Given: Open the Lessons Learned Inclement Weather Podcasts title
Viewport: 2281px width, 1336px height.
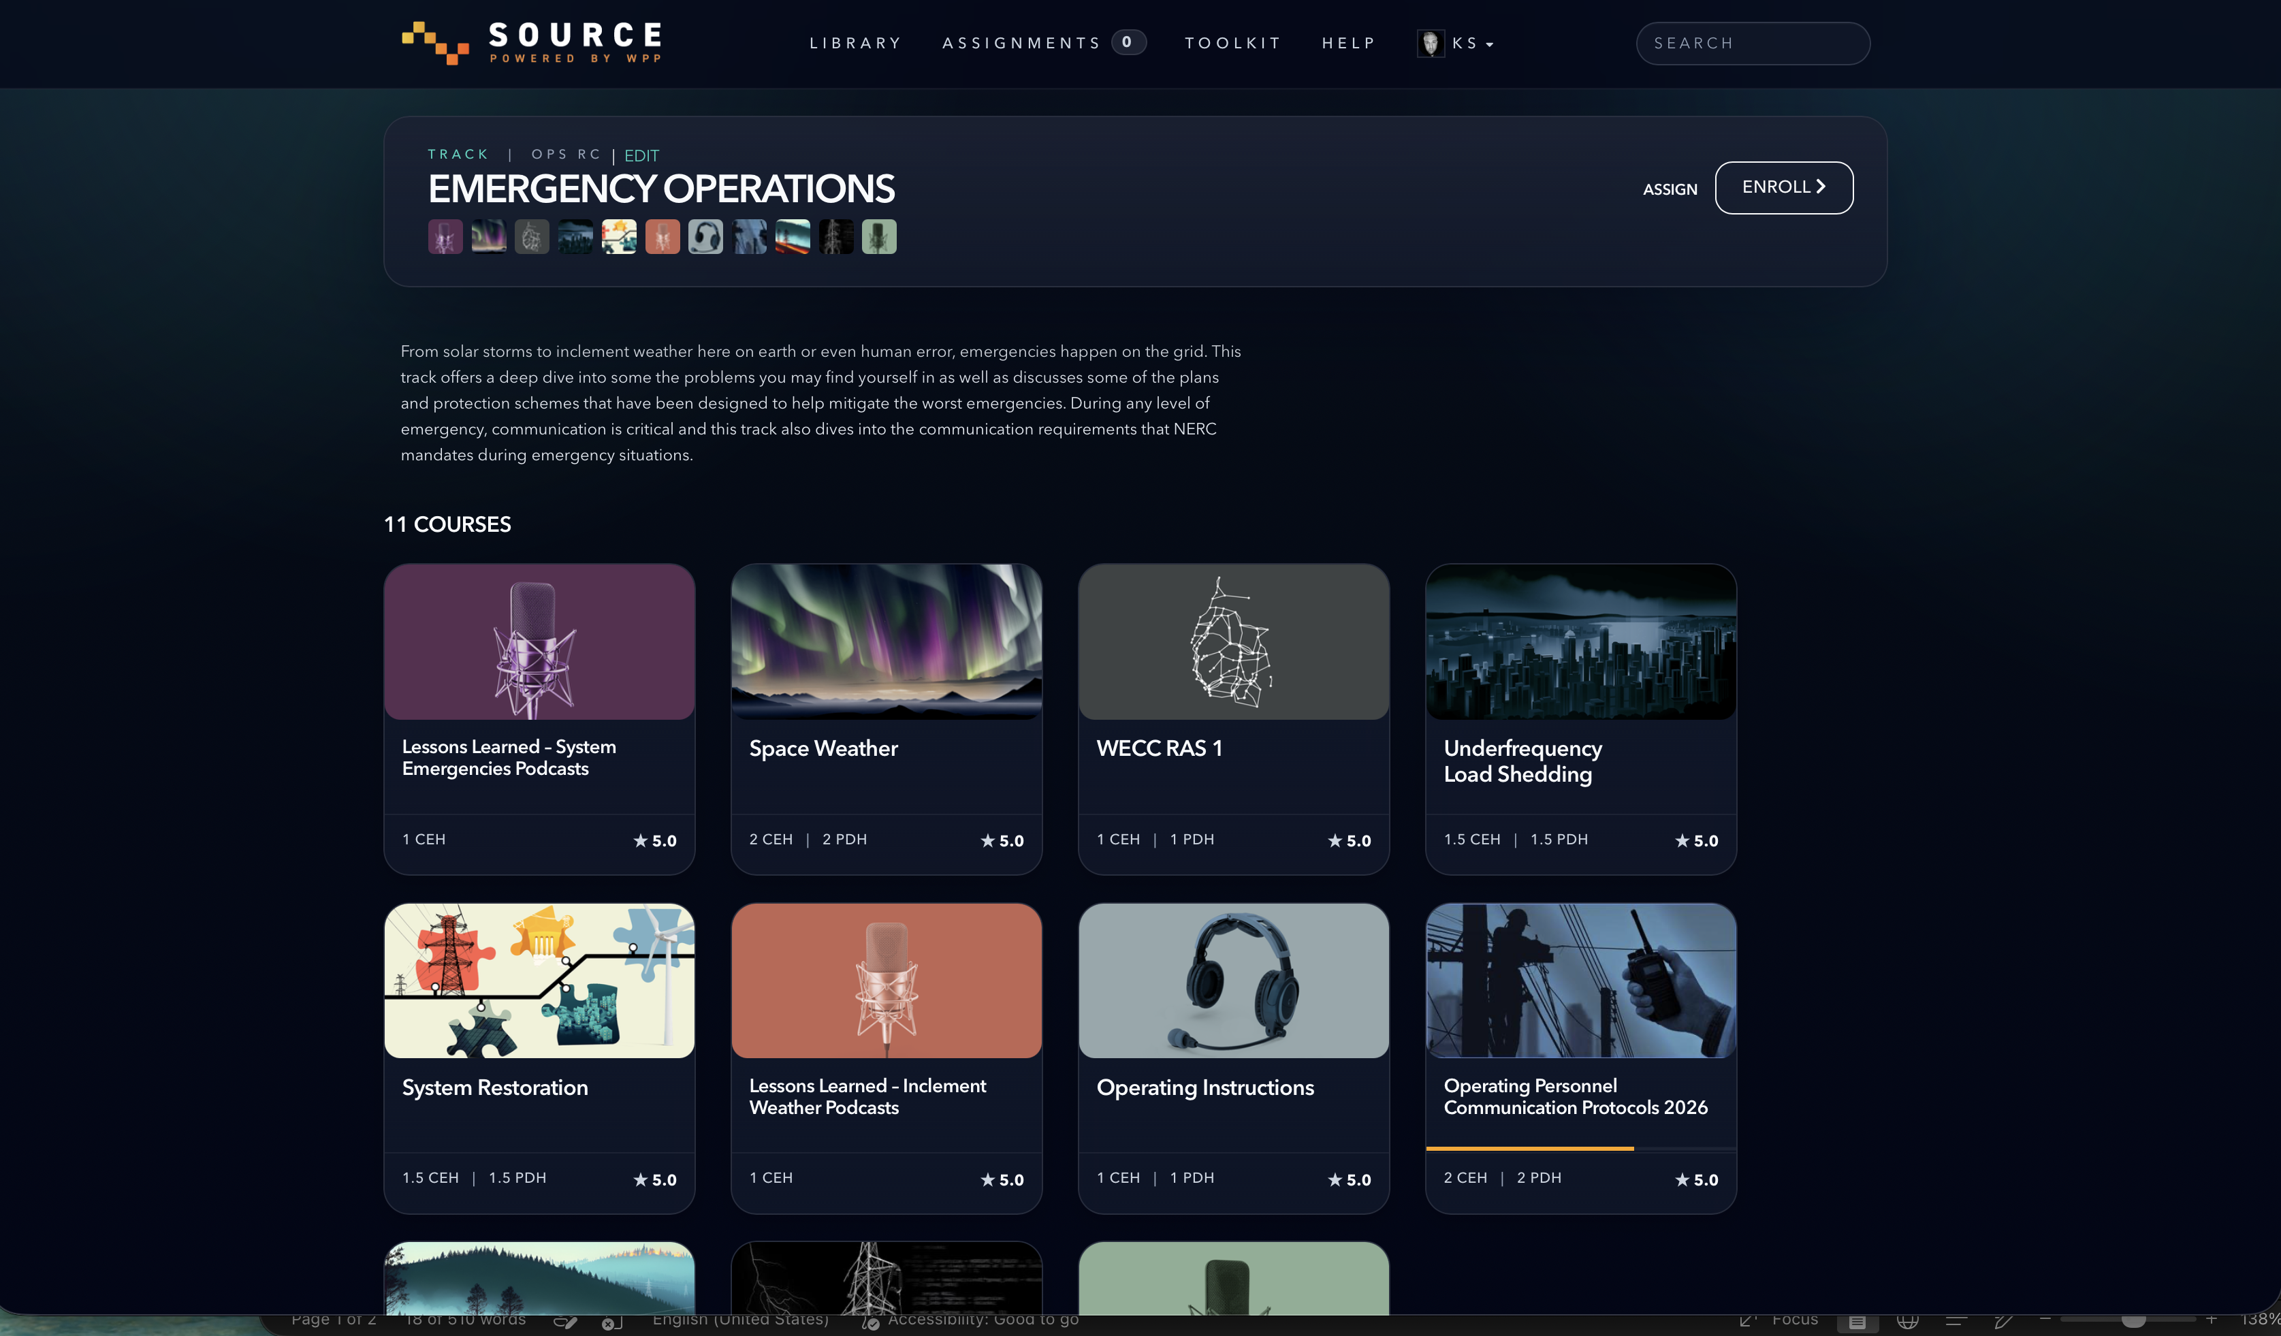Looking at the screenshot, I should pyautogui.click(x=867, y=1096).
